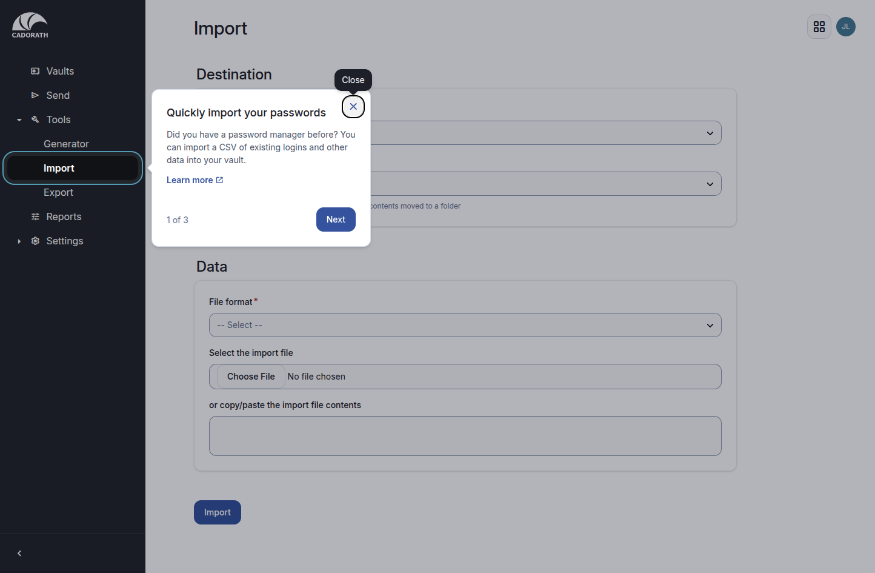
Task: Open the File format dropdown
Action: point(465,325)
